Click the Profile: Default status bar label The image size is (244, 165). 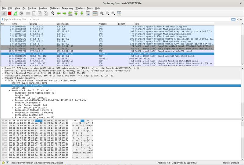tap(231, 163)
